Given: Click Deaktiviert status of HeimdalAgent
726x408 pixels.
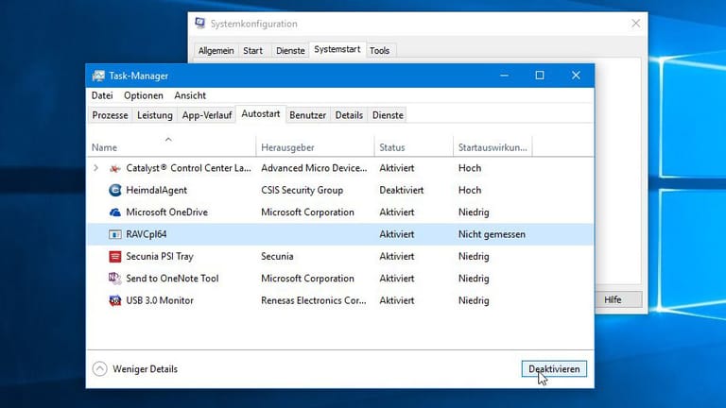Looking at the screenshot, I should pyautogui.click(x=402, y=190).
